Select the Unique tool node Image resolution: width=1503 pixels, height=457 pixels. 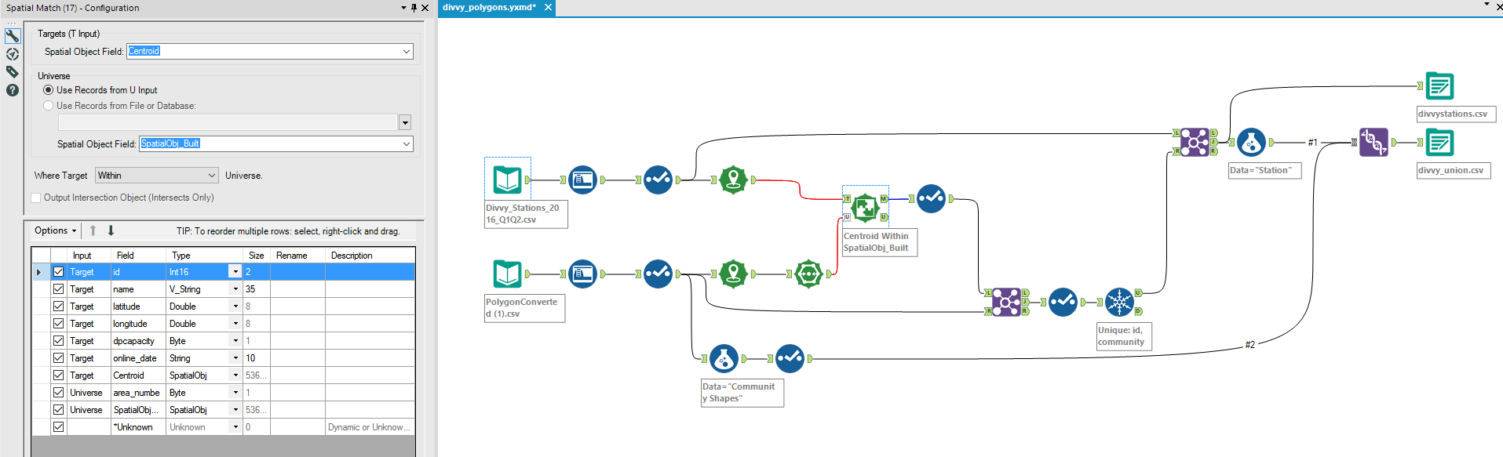tap(1119, 302)
